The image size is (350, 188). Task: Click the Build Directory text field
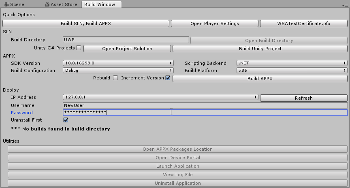(126, 40)
